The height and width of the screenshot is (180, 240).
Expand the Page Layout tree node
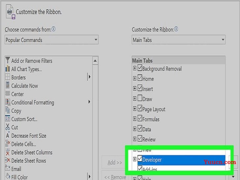tap(135, 109)
